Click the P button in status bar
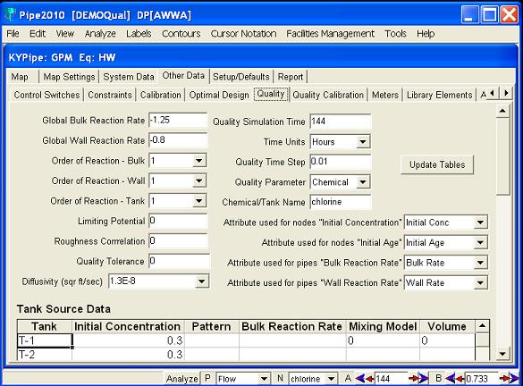Screen dimensions: 523x386 (x=207, y=378)
